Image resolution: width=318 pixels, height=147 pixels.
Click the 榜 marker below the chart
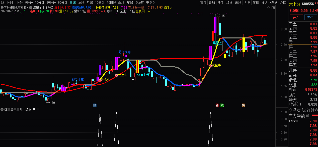tap(243, 105)
